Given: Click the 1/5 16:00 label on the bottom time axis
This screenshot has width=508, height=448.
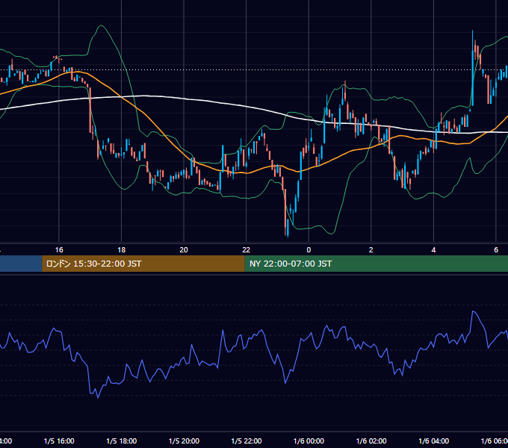Looking at the screenshot, I should pyautogui.click(x=59, y=441).
